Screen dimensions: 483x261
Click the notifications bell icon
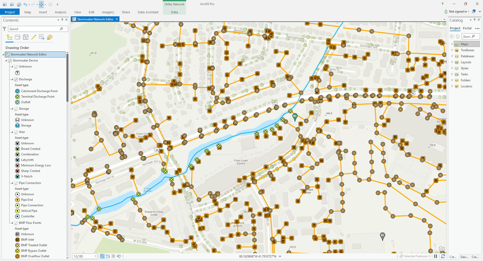point(474,11)
